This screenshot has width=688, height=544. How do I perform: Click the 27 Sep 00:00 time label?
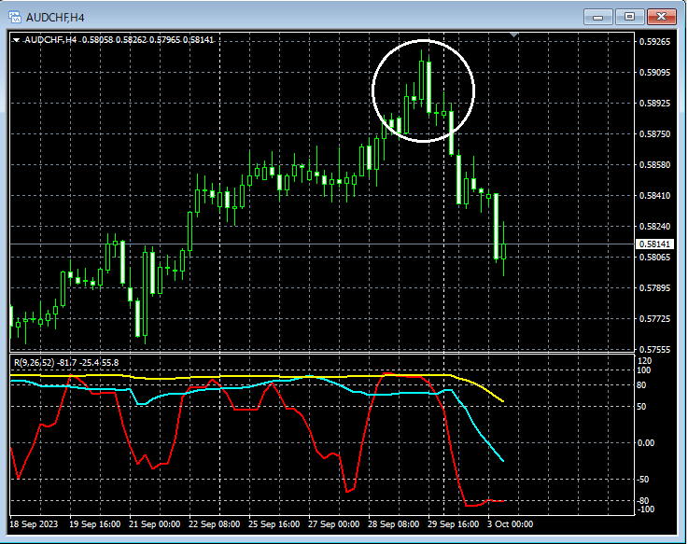pos(333,524)
